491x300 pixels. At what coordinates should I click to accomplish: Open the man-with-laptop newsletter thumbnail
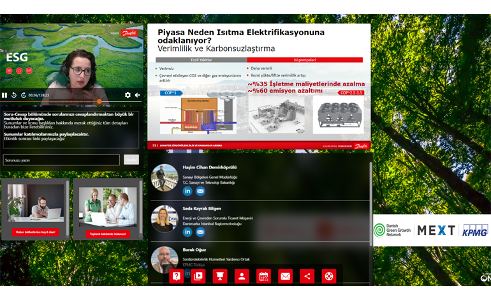[x=35, y=203]
